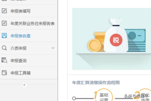
Task: Click the 申报工具箱 toolbox icon
Action: (4, 73)
